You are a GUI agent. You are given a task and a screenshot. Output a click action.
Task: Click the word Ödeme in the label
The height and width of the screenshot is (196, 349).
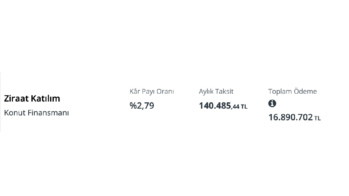[305, 91]
